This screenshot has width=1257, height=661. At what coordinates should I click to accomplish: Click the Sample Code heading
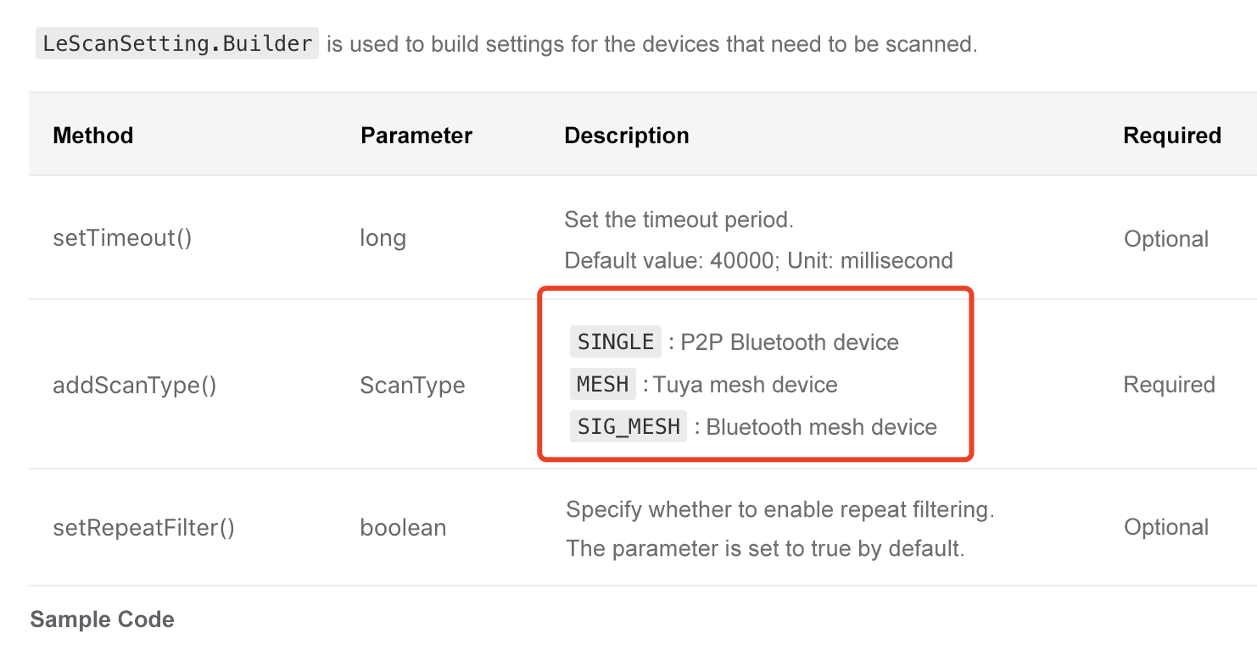coord(102,619)
